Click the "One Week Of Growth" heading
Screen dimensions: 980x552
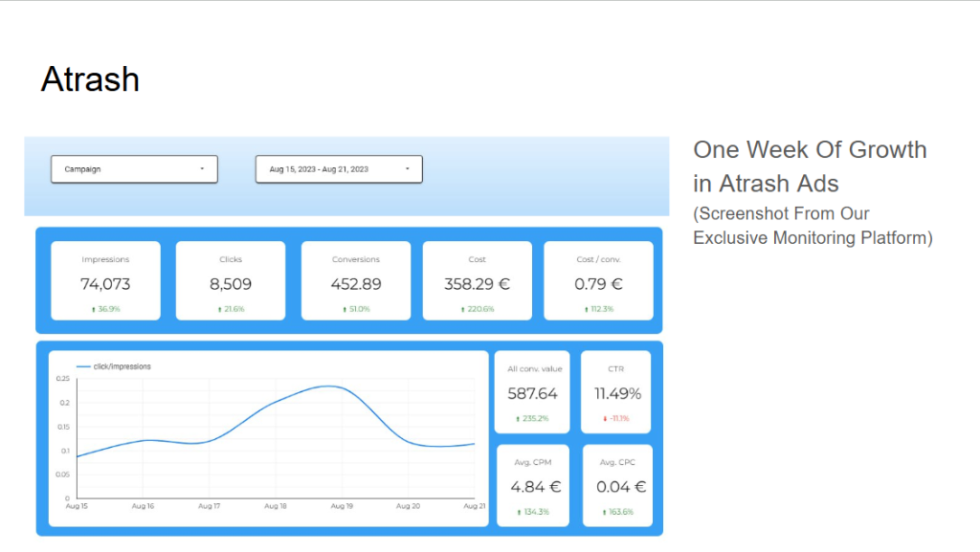click(810, 150)
